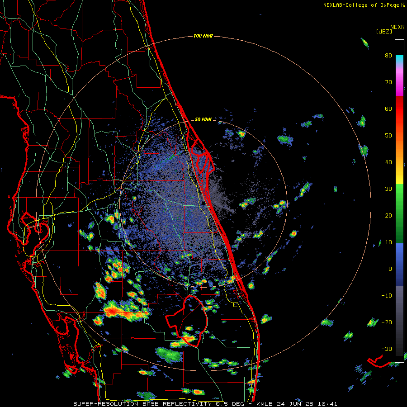Pick the cyan band atop the color scale
Viewport: 407px width, 407px height.
coord(399,60)
